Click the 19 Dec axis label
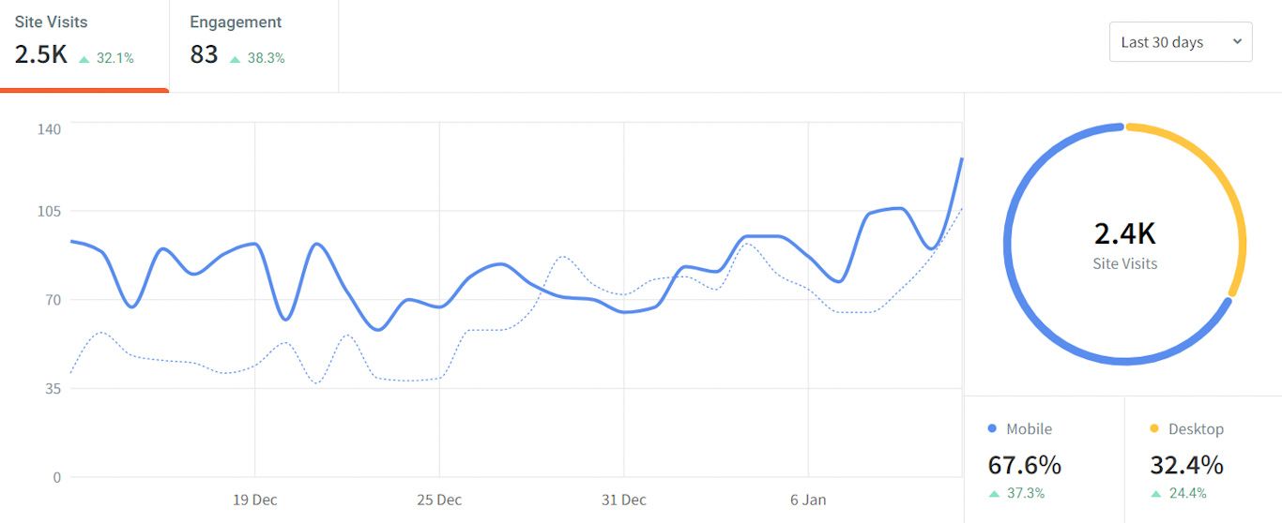This screenshot has height=523, width=1282. coord(255,500)
